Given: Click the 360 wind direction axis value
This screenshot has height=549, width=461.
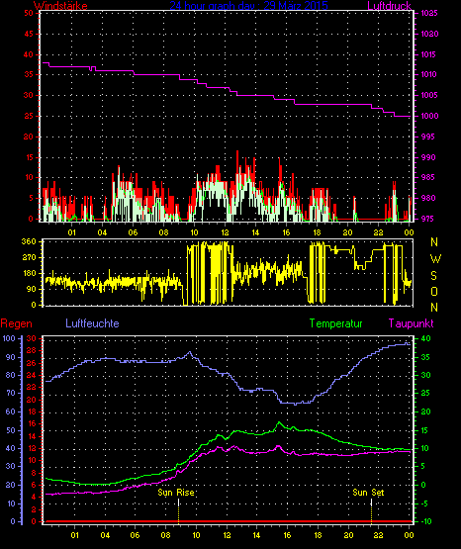Looking at the screenshot, I should tap(29, 241).
